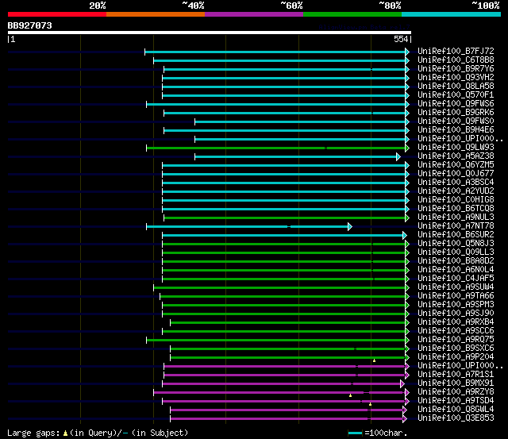The image size is (508, 439).
Task: Select the UniRef100_Q8GWL4 label
Action: [456, 410]
